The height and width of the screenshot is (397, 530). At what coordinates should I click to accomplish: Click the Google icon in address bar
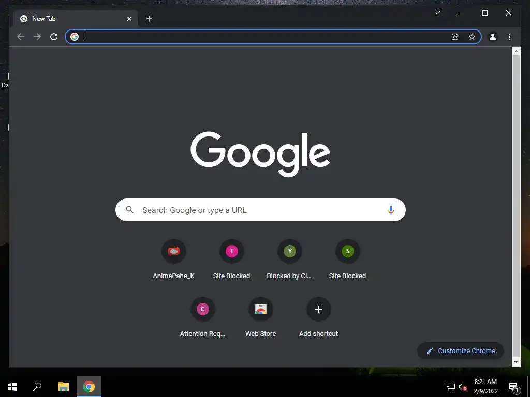tap(75, 37)
